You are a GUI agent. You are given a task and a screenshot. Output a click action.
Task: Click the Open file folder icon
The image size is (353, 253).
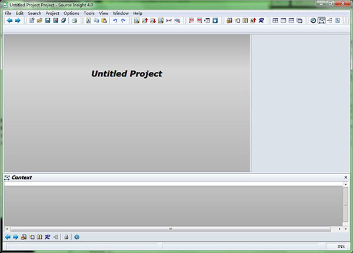coord(39,21)
